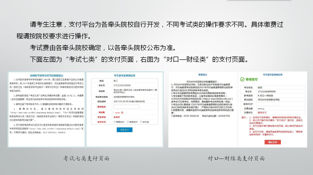Click the 考生姓名 row label
This screenshot has width=313, height=175.
click(248, 87)
